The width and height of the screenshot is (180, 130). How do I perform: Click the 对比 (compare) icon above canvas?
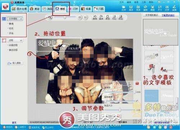(x=114, y=18)
